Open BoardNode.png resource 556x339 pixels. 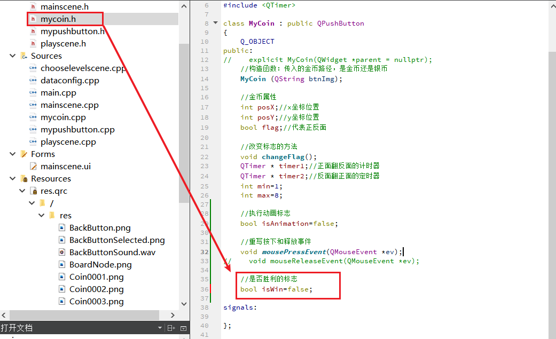click(100, 265)
